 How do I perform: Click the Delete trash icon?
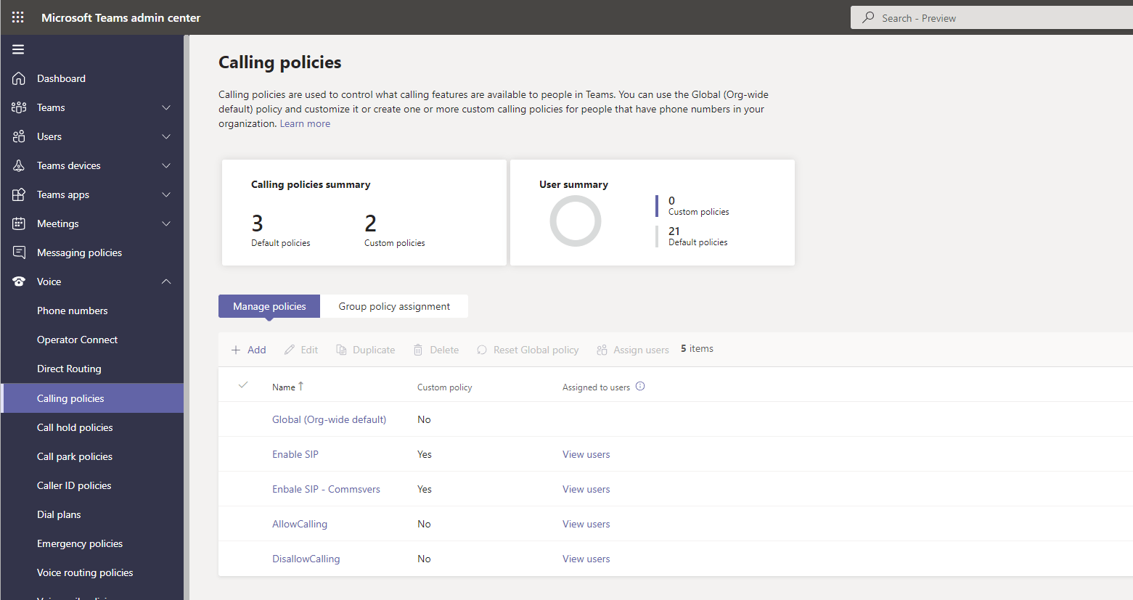417,349
